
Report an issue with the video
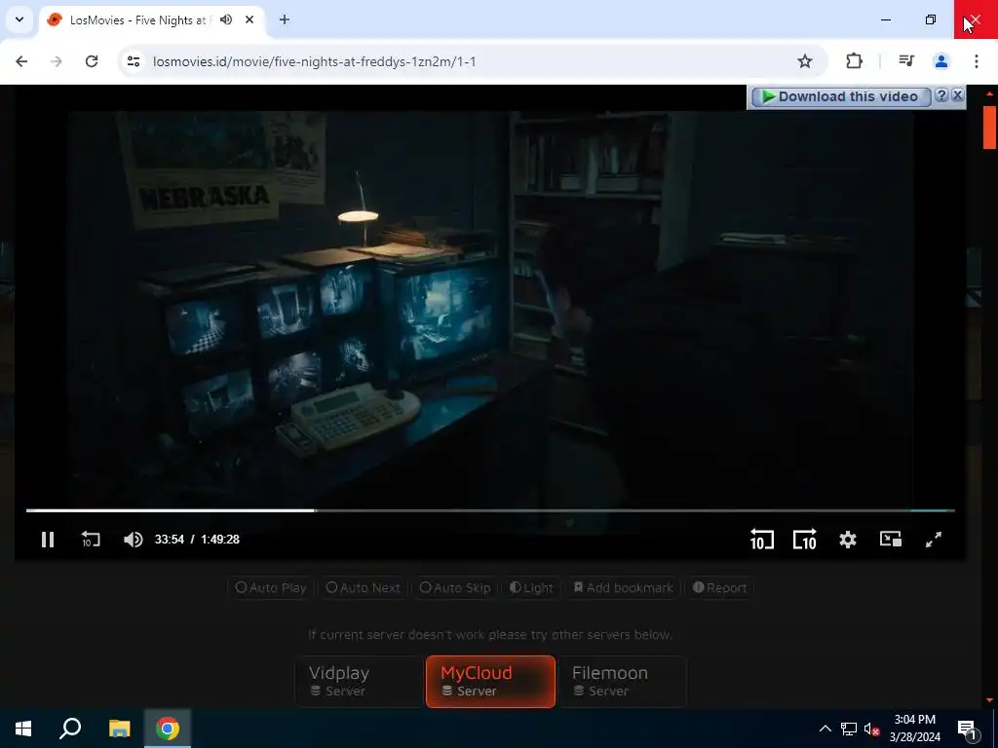[719, 587]
